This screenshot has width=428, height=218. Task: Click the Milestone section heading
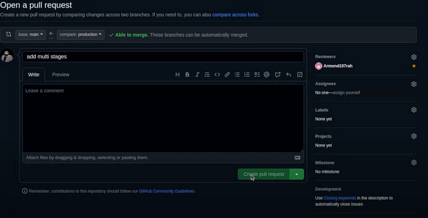click(x=325, y=163)
